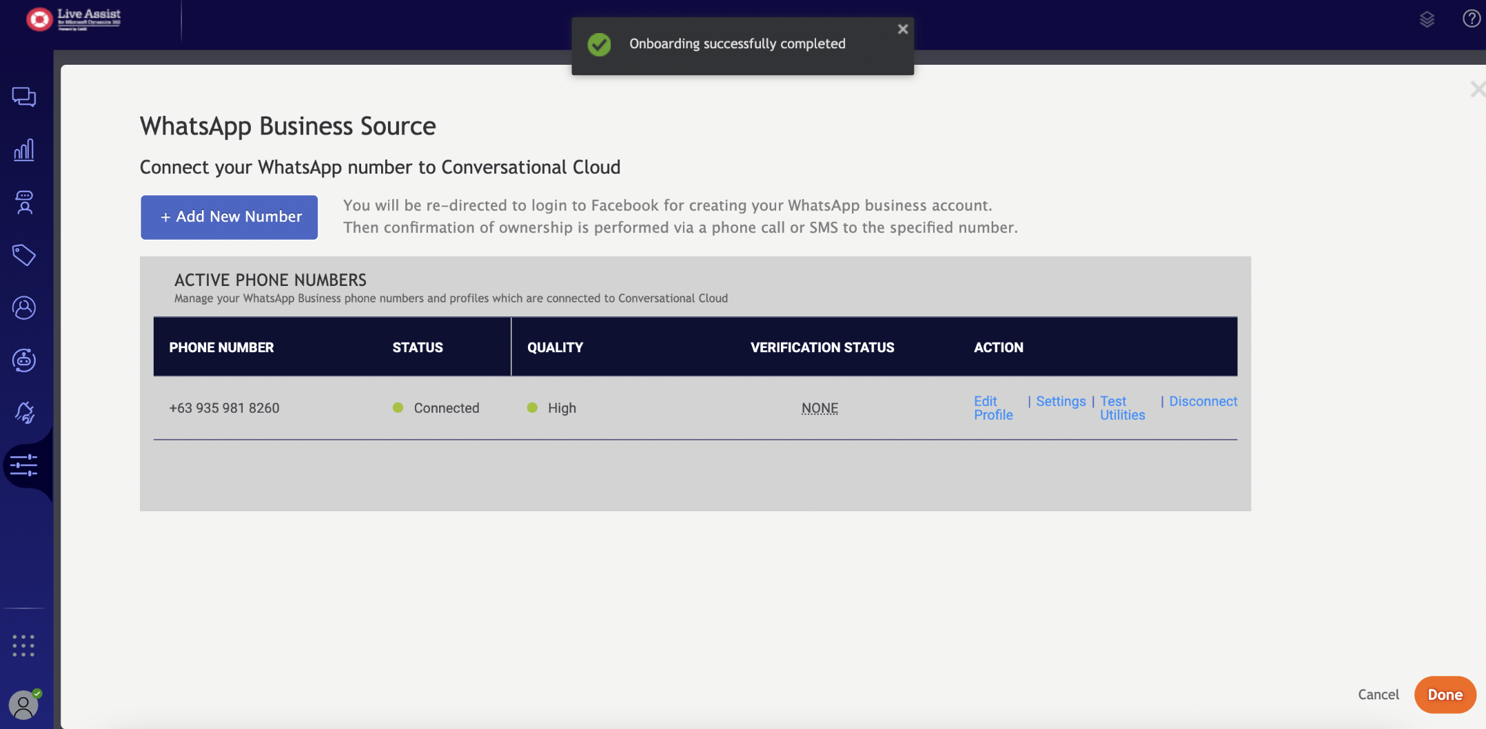
Task: Open the conversations chat icon in sidebar
Action: [x=24, y=97]
